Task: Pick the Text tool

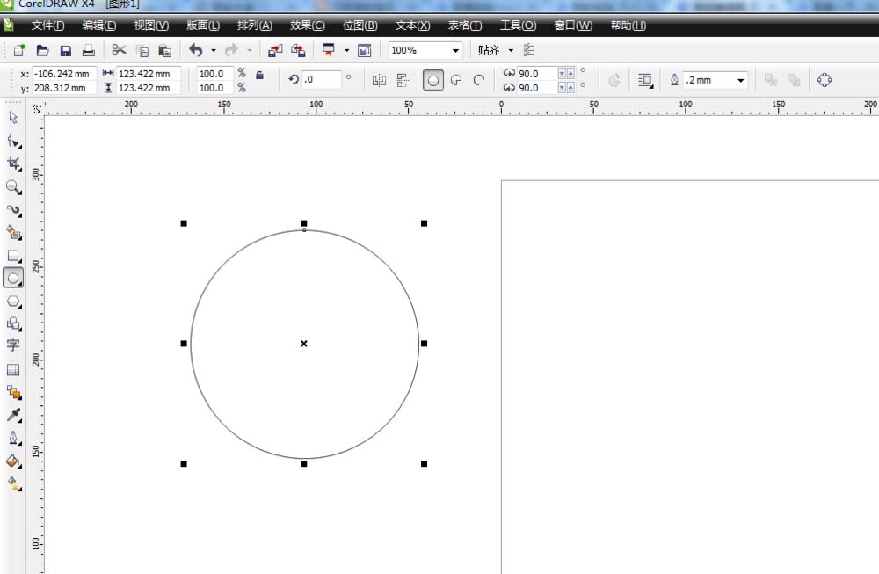Action: [x=13, y=345]
